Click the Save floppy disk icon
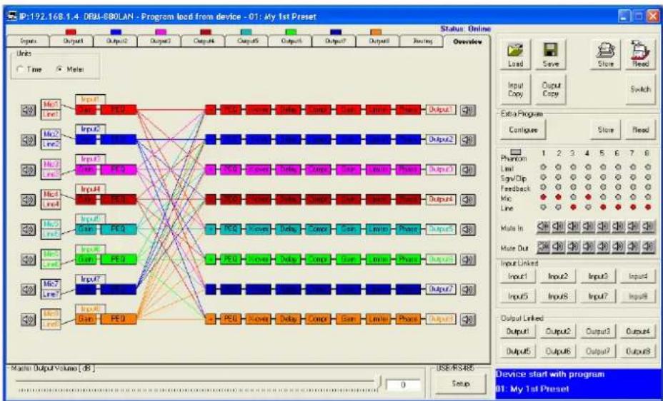Image resolution: width=663 pixels, height=401 pixels. point(550,53)
